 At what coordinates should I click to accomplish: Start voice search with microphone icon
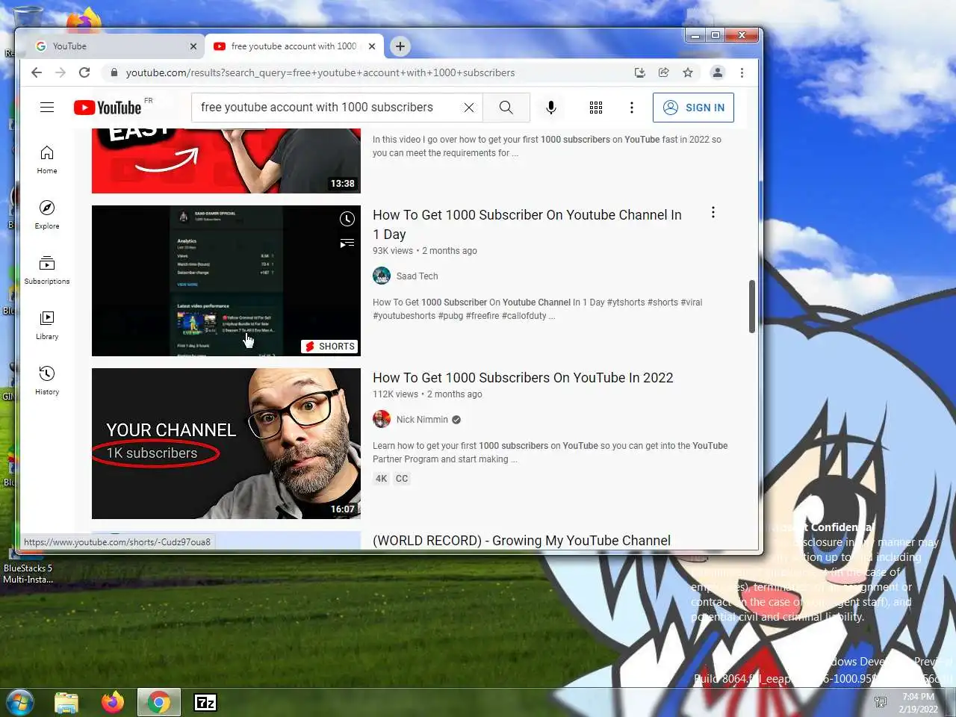(551, 108)
